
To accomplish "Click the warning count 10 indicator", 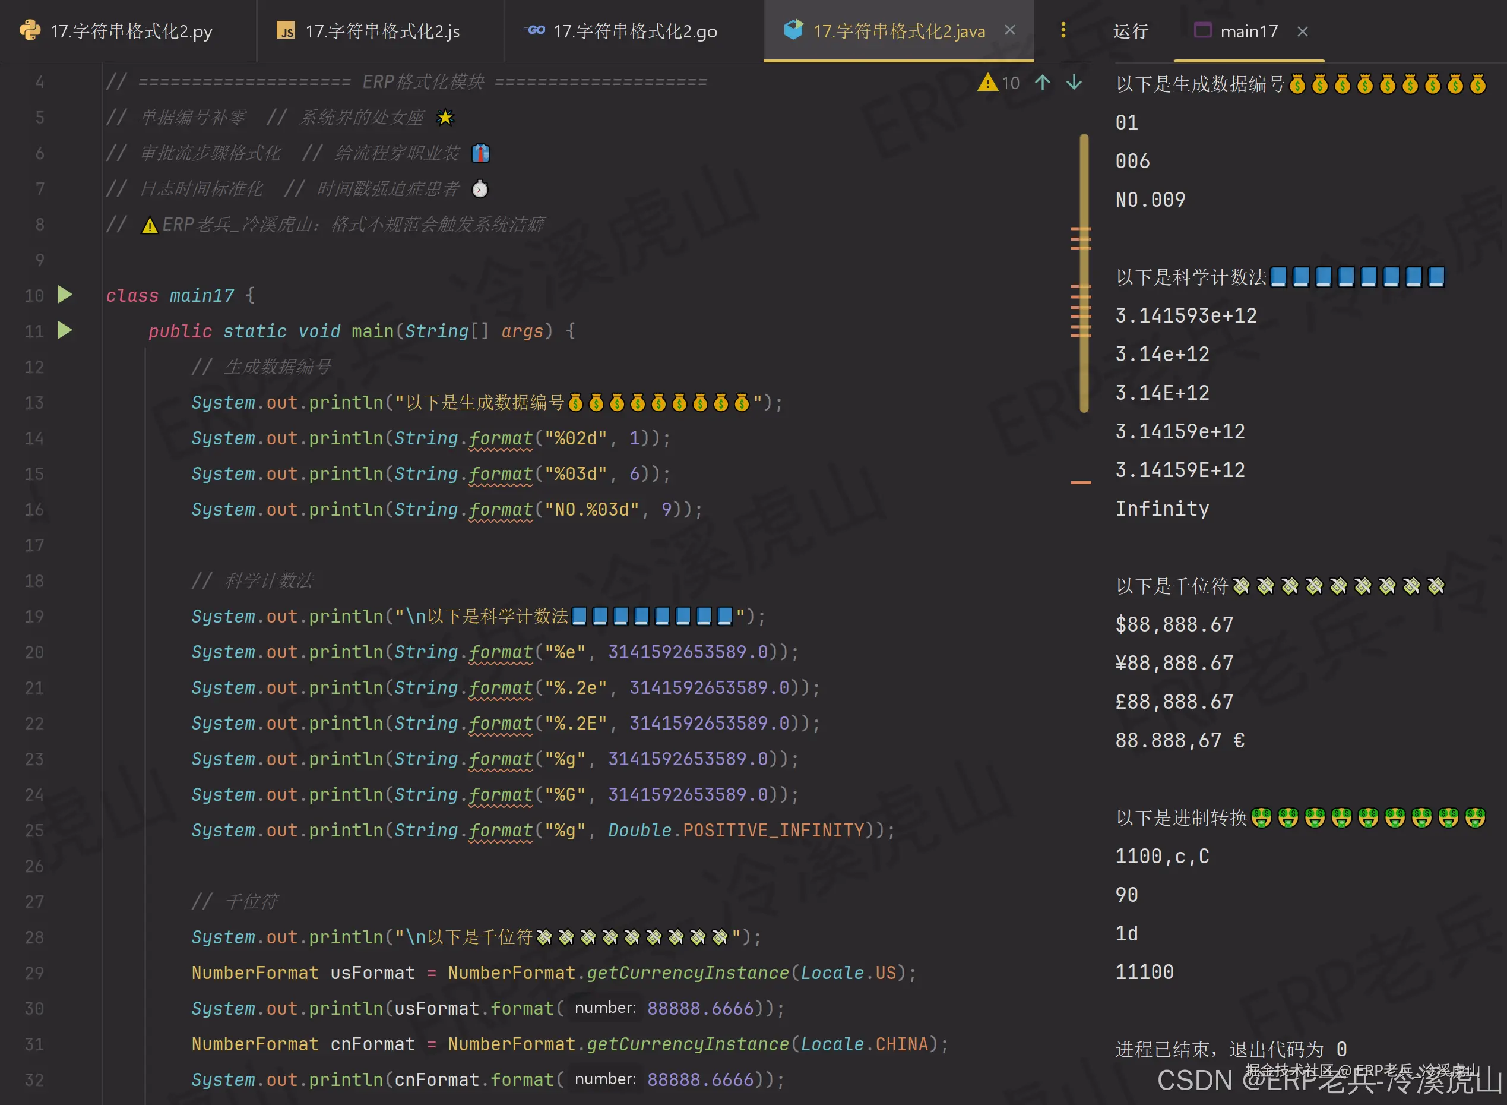I will pyautogui.click(x=1010, y=83).
